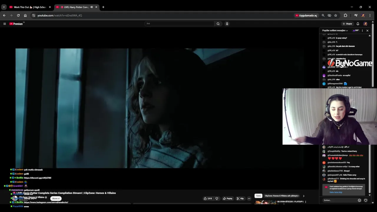The height and width of the screenshot is (212, 377).
Task: Click the Klip scissors button
Action: [x=240, y=198]
